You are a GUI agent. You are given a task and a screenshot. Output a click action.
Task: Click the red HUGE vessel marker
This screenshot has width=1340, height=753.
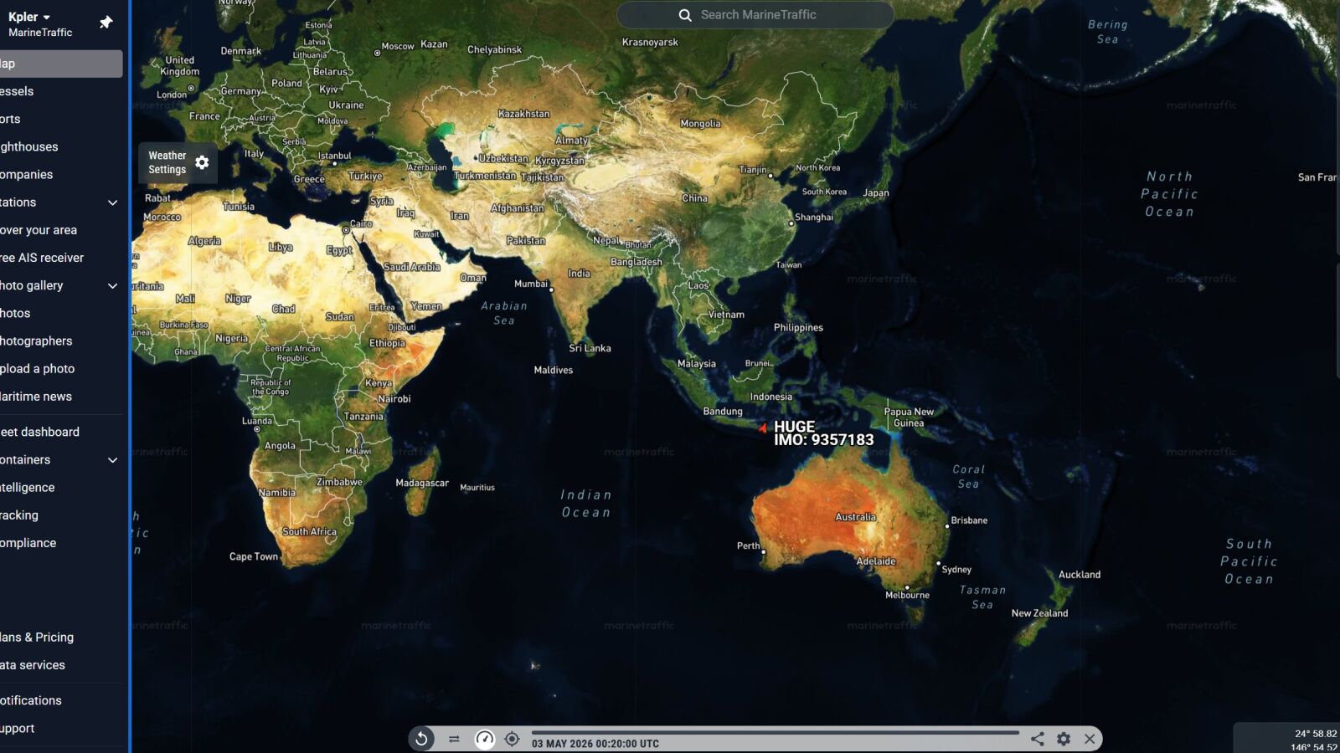point(762,428)
